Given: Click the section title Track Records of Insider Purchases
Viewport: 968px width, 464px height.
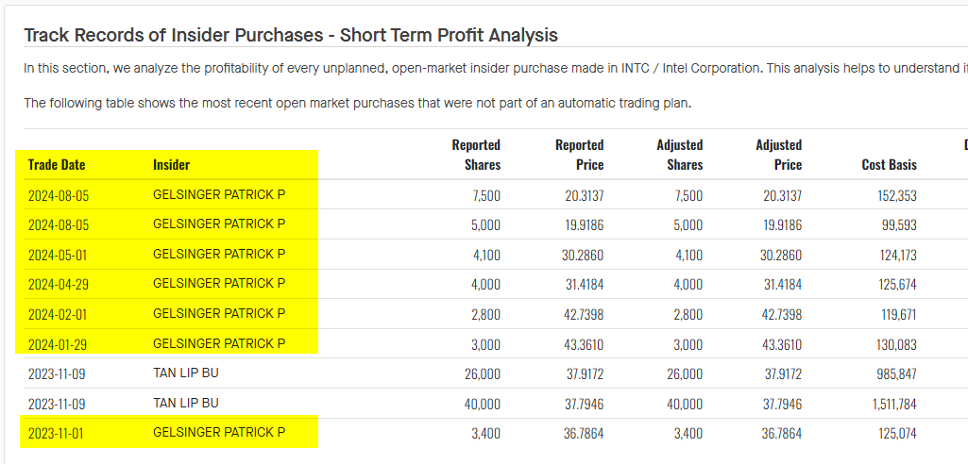Looking at the screenshot, I should 291,36.
